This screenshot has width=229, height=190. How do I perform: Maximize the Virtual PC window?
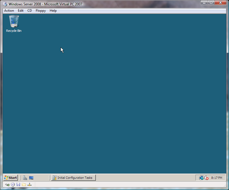pyautogui.click(x=211, y=3)
